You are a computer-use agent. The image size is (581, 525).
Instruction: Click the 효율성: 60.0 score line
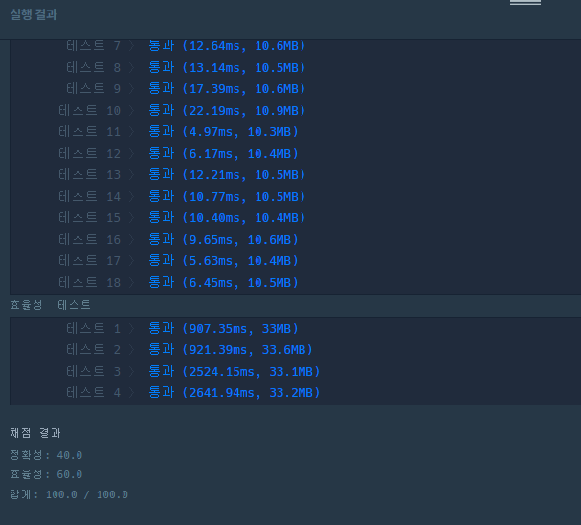pyautogui.click(x=46, y=474)
